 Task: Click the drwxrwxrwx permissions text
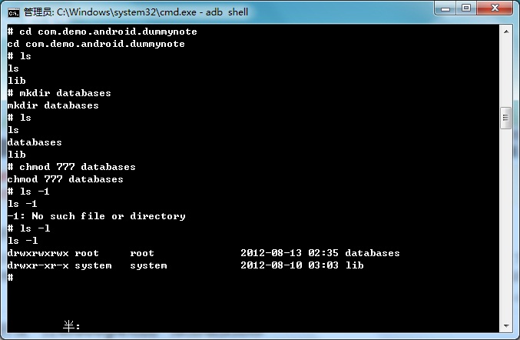click(38, 253)
